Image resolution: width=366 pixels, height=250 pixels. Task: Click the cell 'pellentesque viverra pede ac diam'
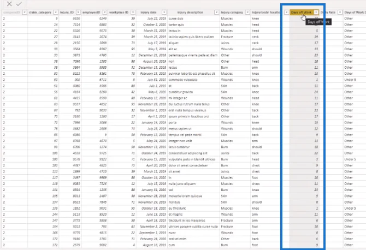click(193, 55)
